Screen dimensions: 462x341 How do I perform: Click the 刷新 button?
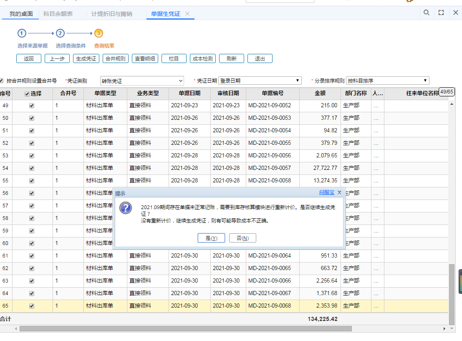232,59
